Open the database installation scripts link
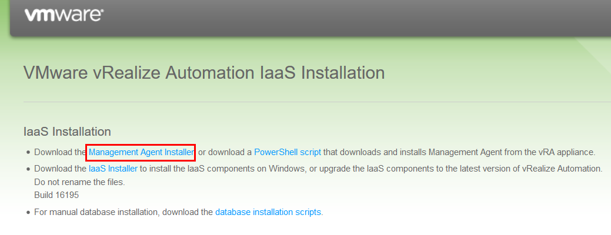 pyautogui.click(x=268, y=213)
